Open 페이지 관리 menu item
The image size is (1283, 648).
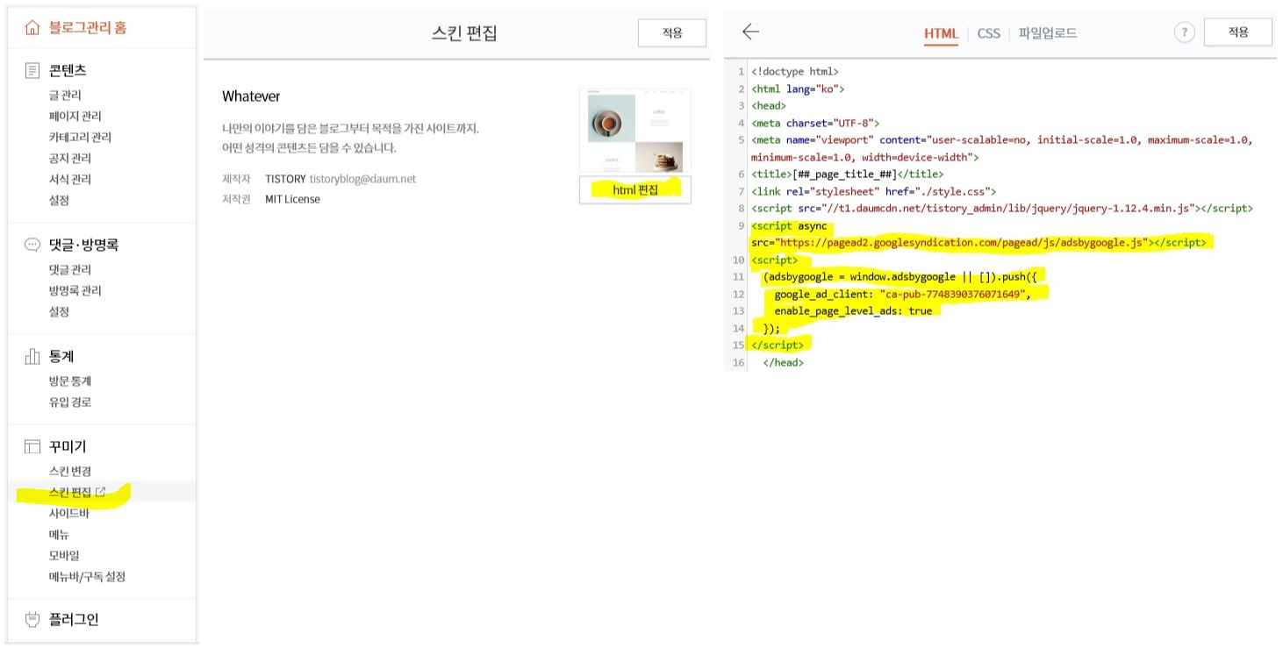(x=75, y=116)
